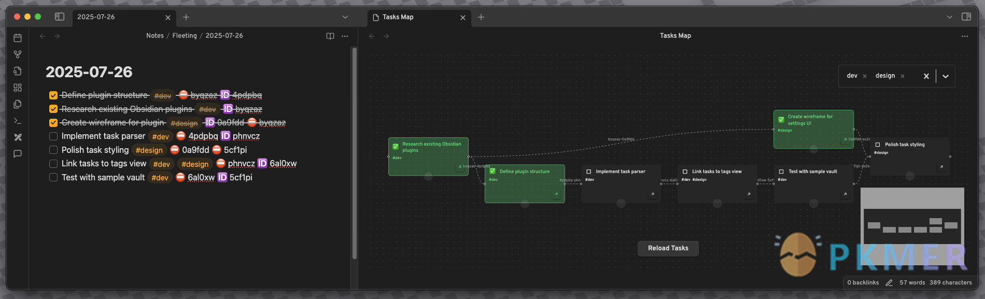The width and height of the screenshot is (985, 299).
Task: Click open-link arrow on Implement task parser node
Action: click(x=653, y=194)
